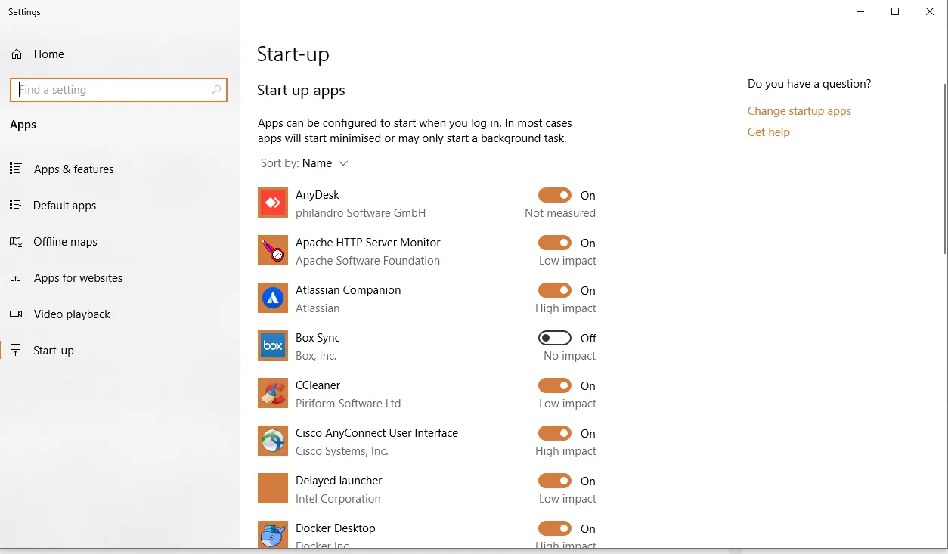Viewport: 948px width, 554px height.
Task: Click the Apache HTTP Server Monitor name
Action: (368, 243)
